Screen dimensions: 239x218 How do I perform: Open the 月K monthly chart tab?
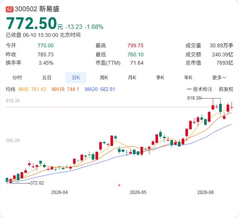tap(132, 77)
